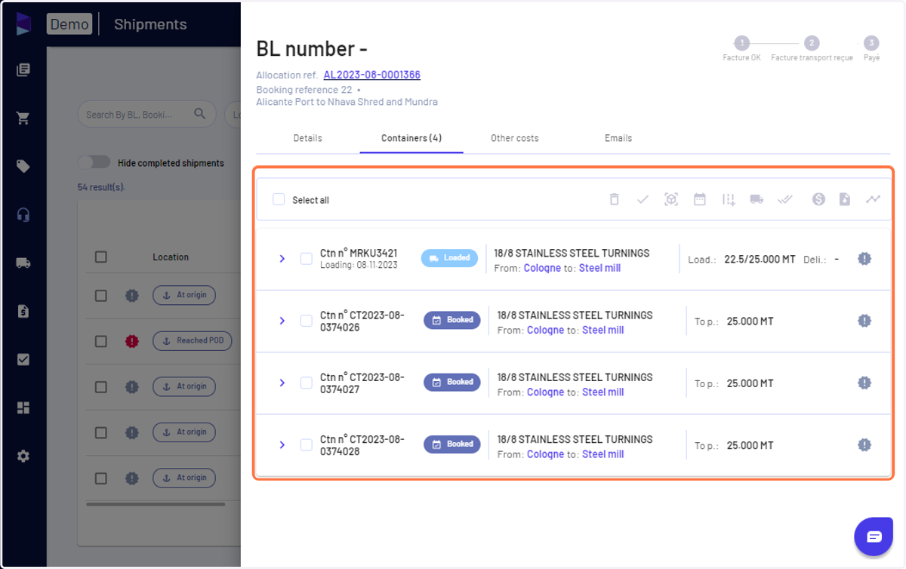906x569 pixels.
Task: Open the truck shipments icon in sidebar
Action: pyautogui.click(x=23, y=263)
